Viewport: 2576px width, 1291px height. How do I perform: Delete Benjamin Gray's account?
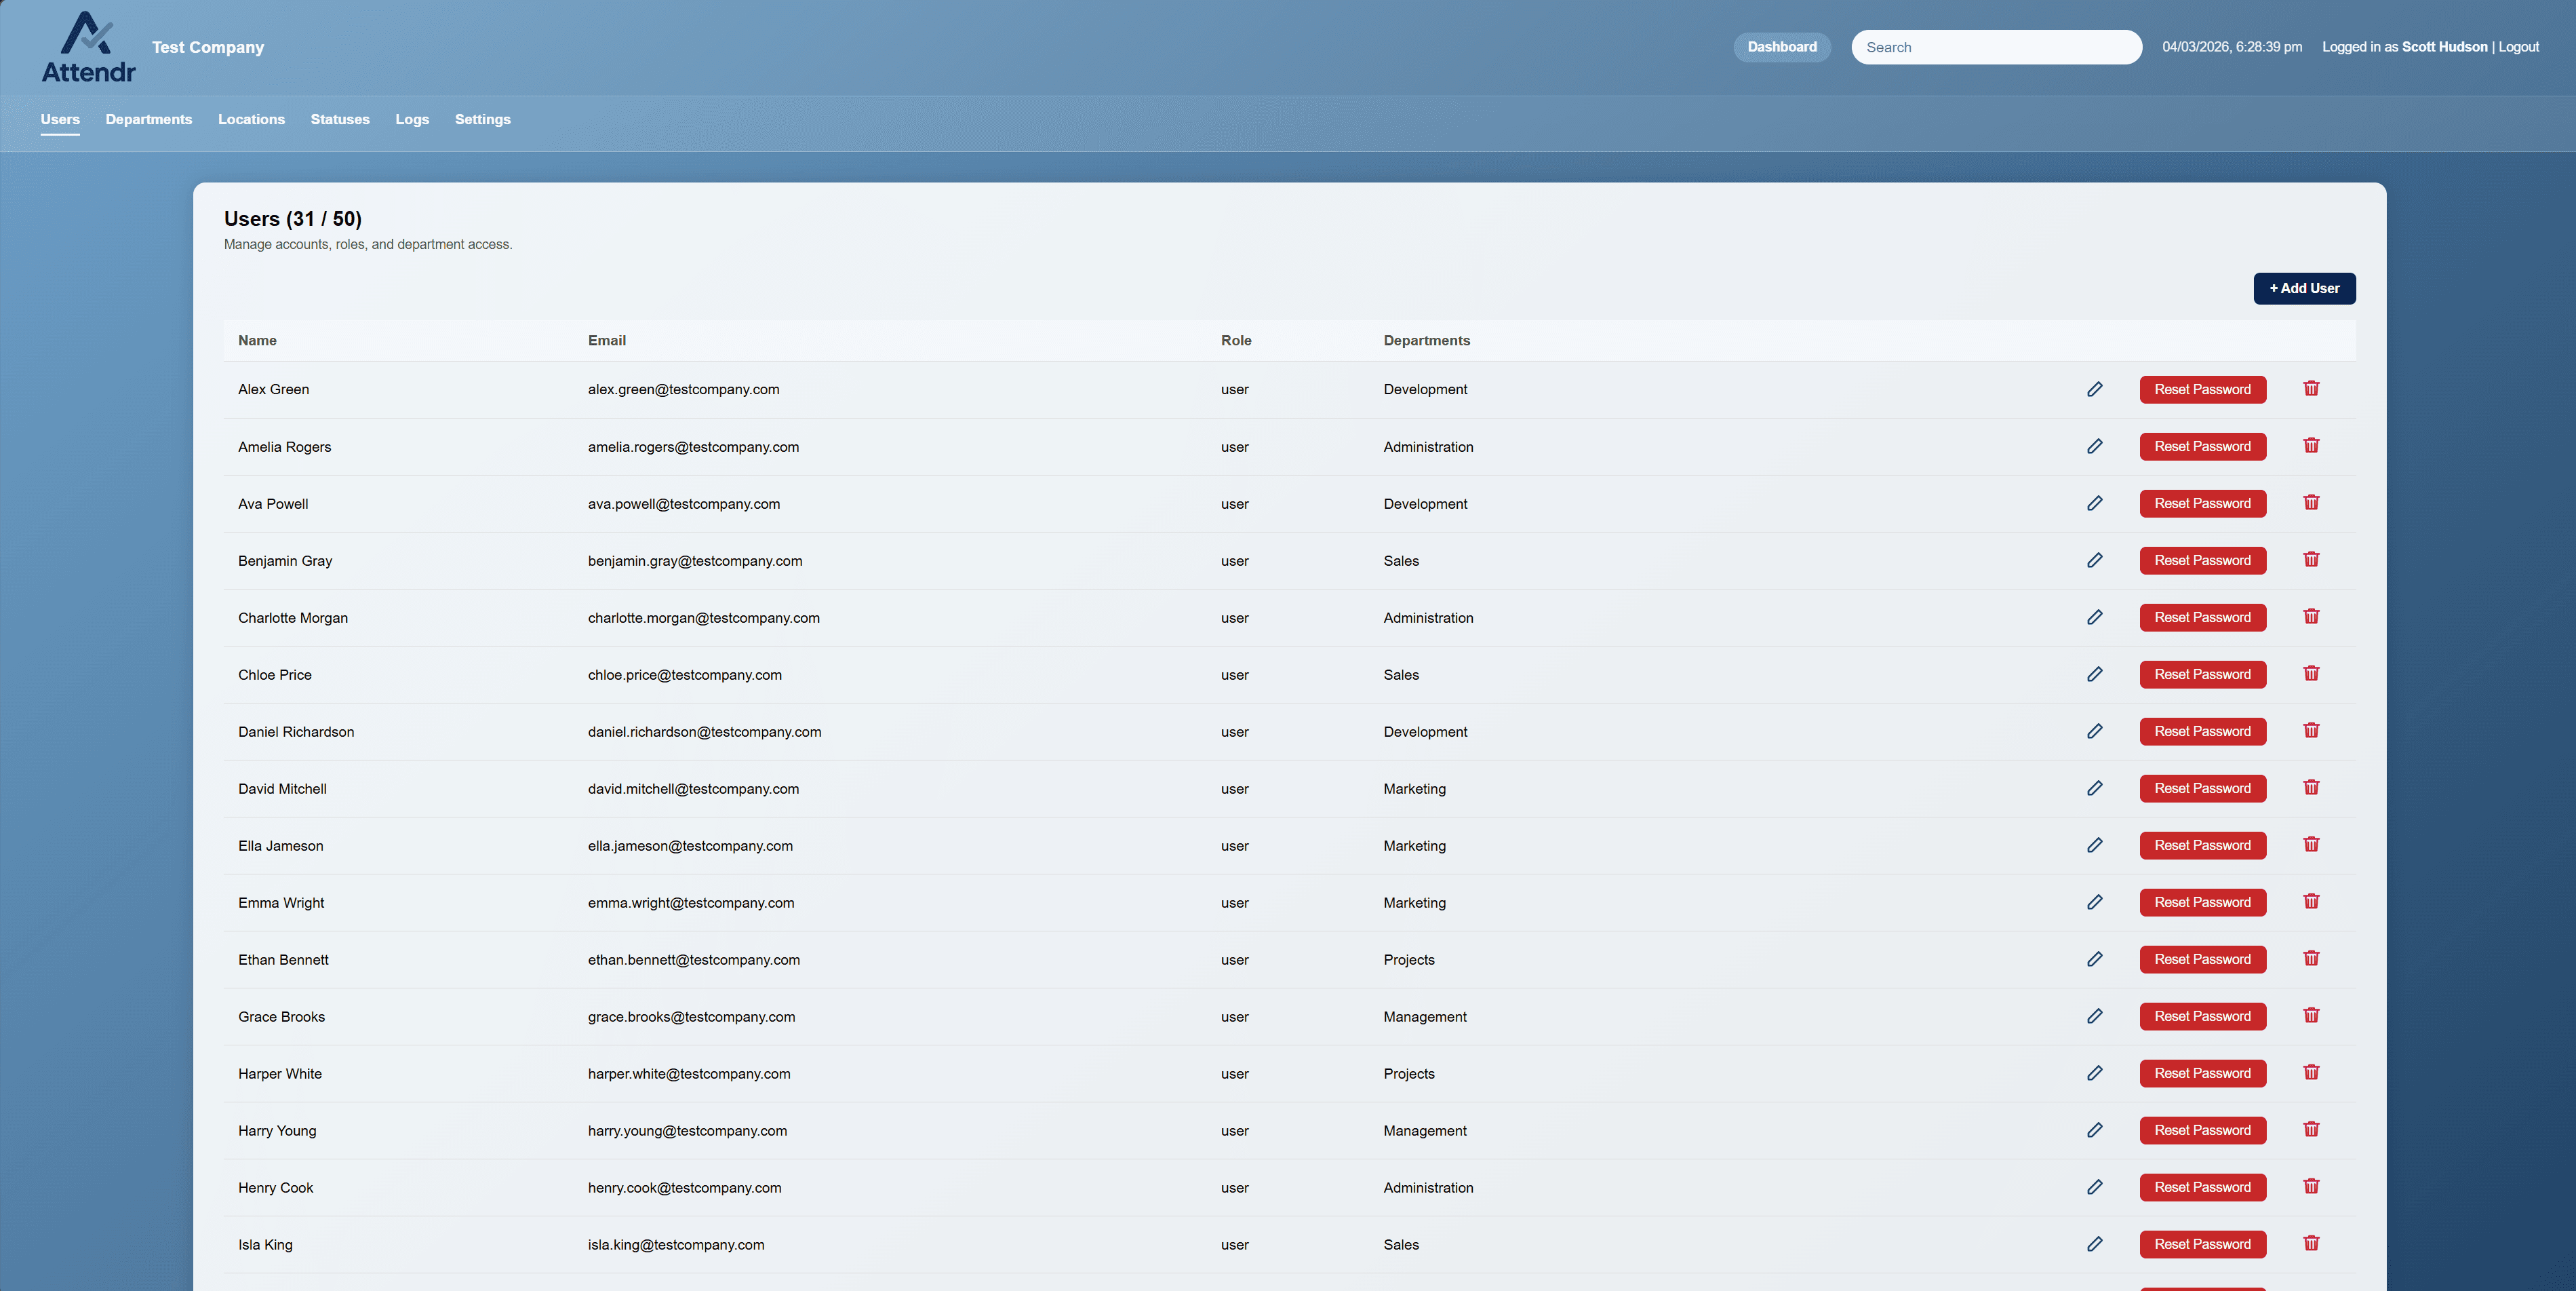2311,560
